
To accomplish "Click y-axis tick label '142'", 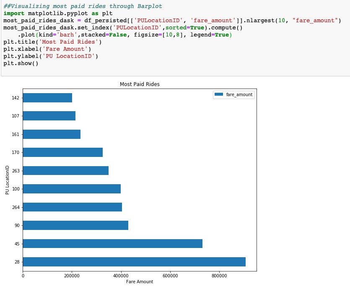I will (x=16, y=98).
